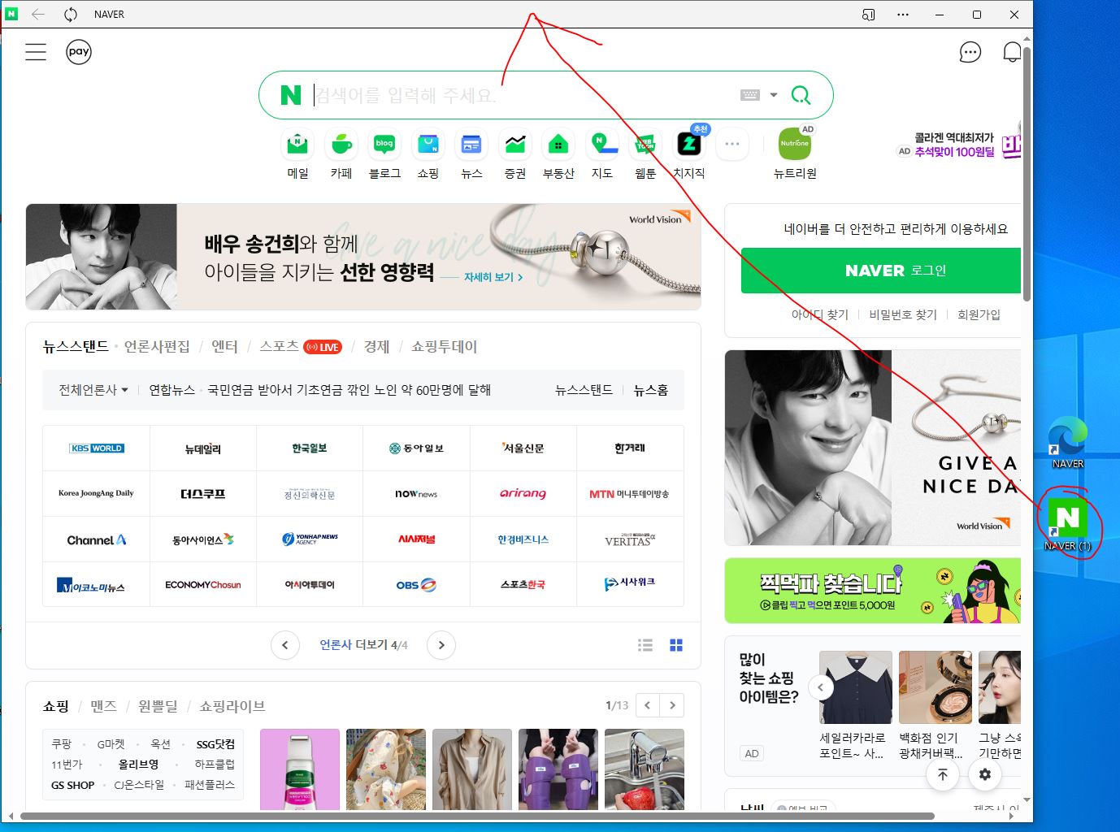1120x832 pixels.
Task: Open NAVER (1) desktop shortcut
Action: pos(1067,524)
